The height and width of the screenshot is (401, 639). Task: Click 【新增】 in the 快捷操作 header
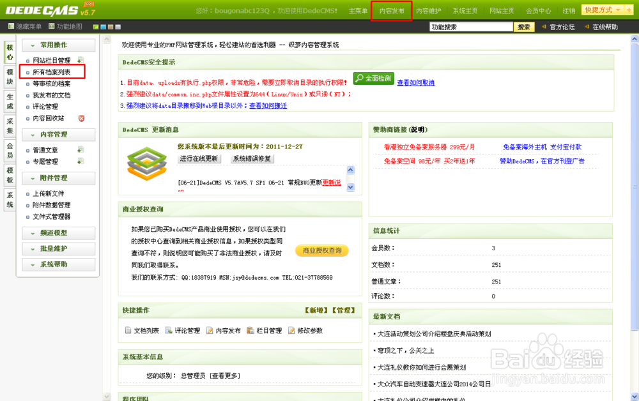pos(316,310)
